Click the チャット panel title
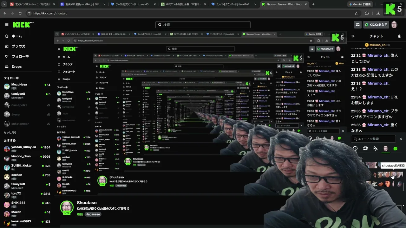Image resolution: width=406 pixels, height=228 pixels. click(x=376, y=36)
